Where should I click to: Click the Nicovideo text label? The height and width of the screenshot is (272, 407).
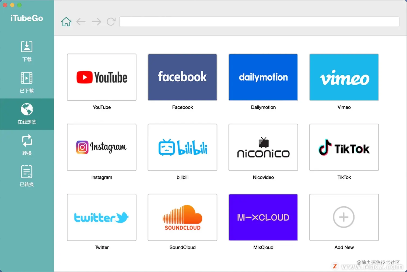click(263, 177)
